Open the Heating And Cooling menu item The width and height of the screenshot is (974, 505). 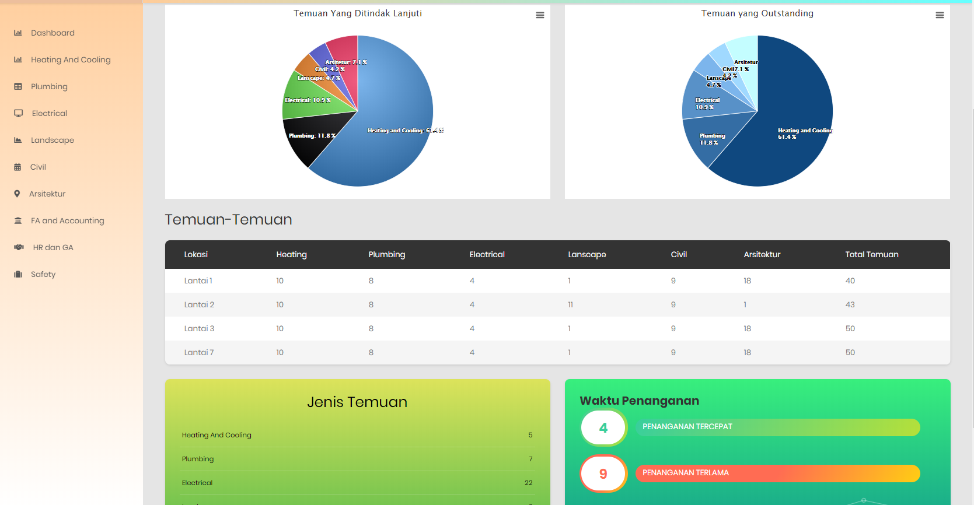coord(71,60)
